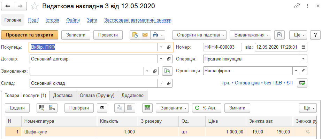Screen dimensions: 322x139
Task: Open the Створити на підставі menu
Action: tap(199, 35)
